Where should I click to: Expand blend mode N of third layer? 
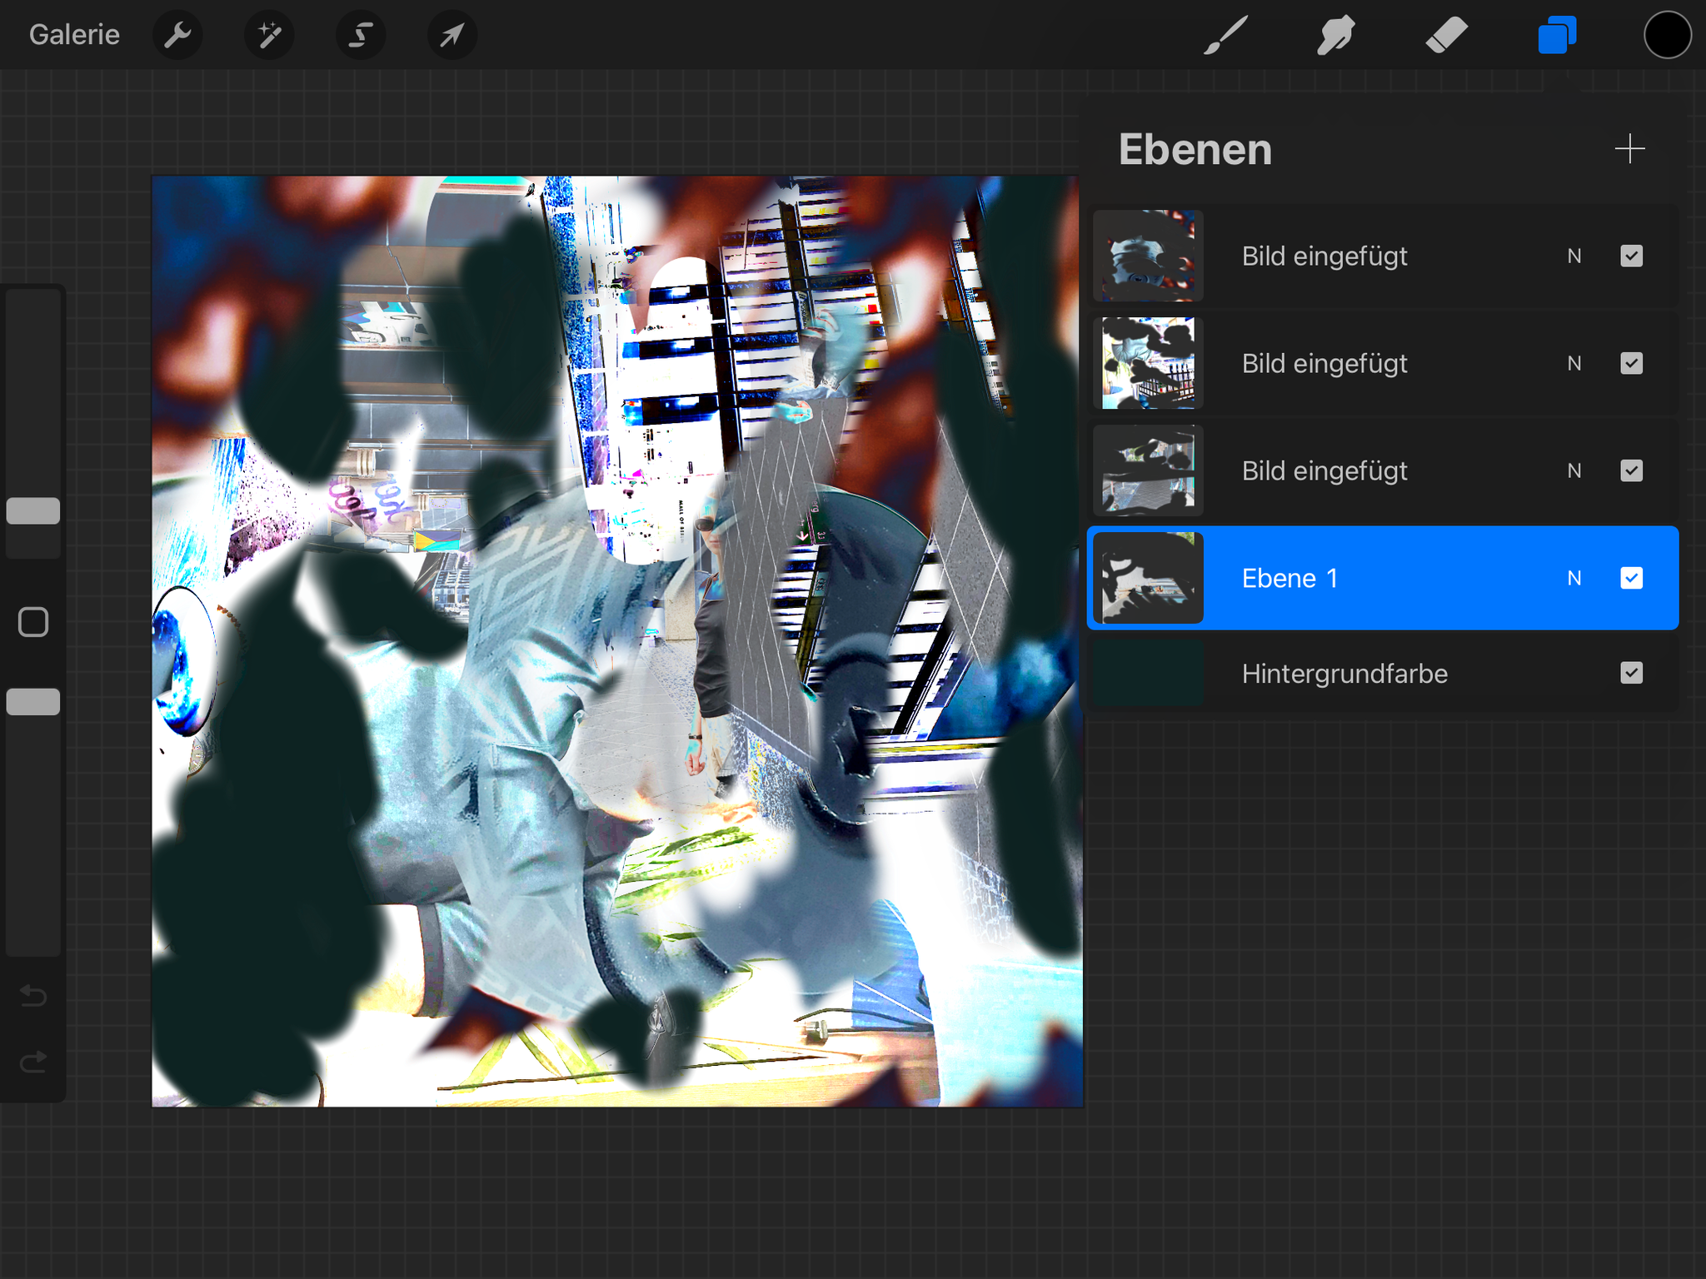[1574, 470]
